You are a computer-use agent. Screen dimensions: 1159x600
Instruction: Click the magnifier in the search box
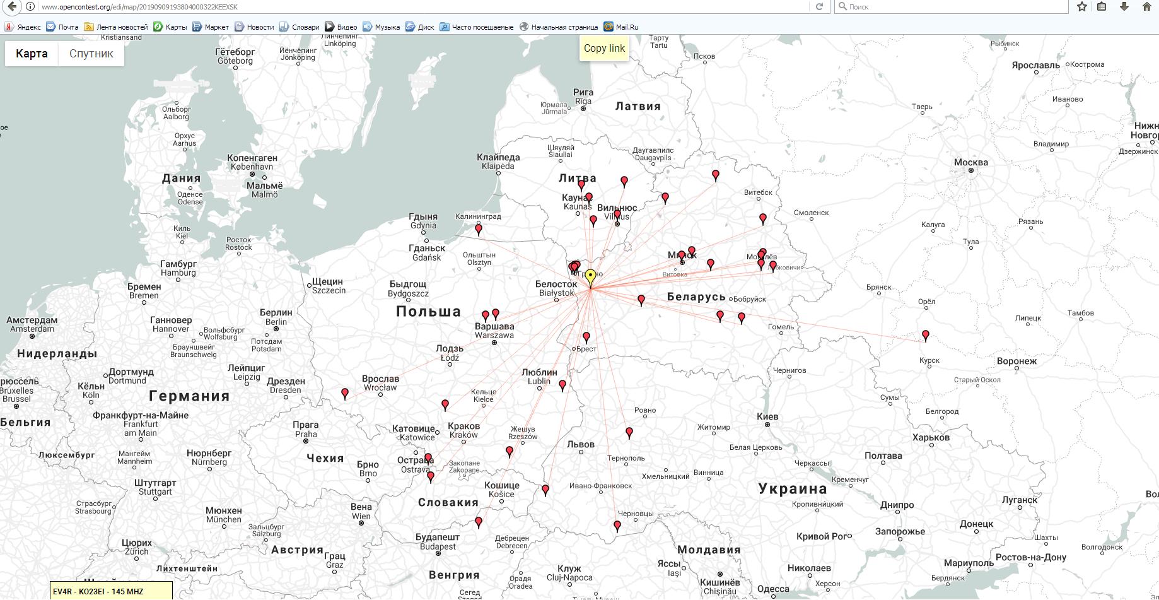point(842,6)
